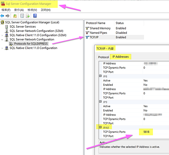Screen dimensions: 169x155
Task: Open the 檢視(V) menu
Action: click(32, 10)
